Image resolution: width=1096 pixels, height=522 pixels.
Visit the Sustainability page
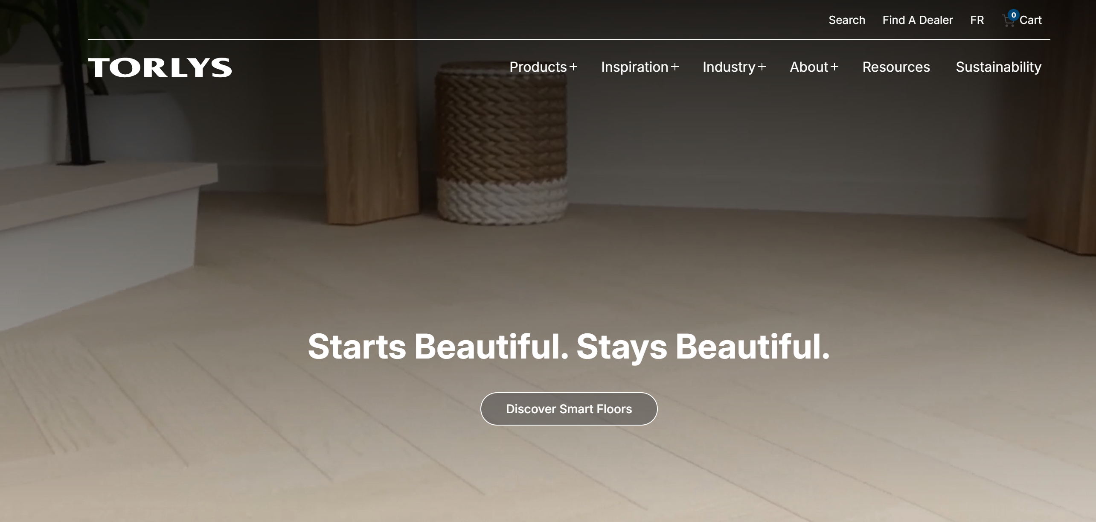(998, 67)
